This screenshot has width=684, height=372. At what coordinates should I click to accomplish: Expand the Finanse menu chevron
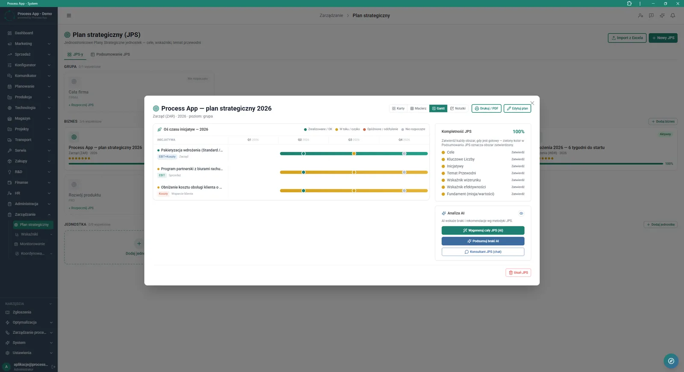(x=49, y=182)
